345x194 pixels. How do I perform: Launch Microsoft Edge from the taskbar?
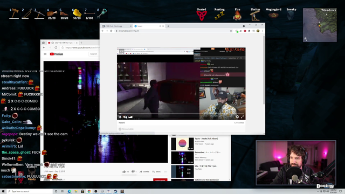[x=70, y=191]
